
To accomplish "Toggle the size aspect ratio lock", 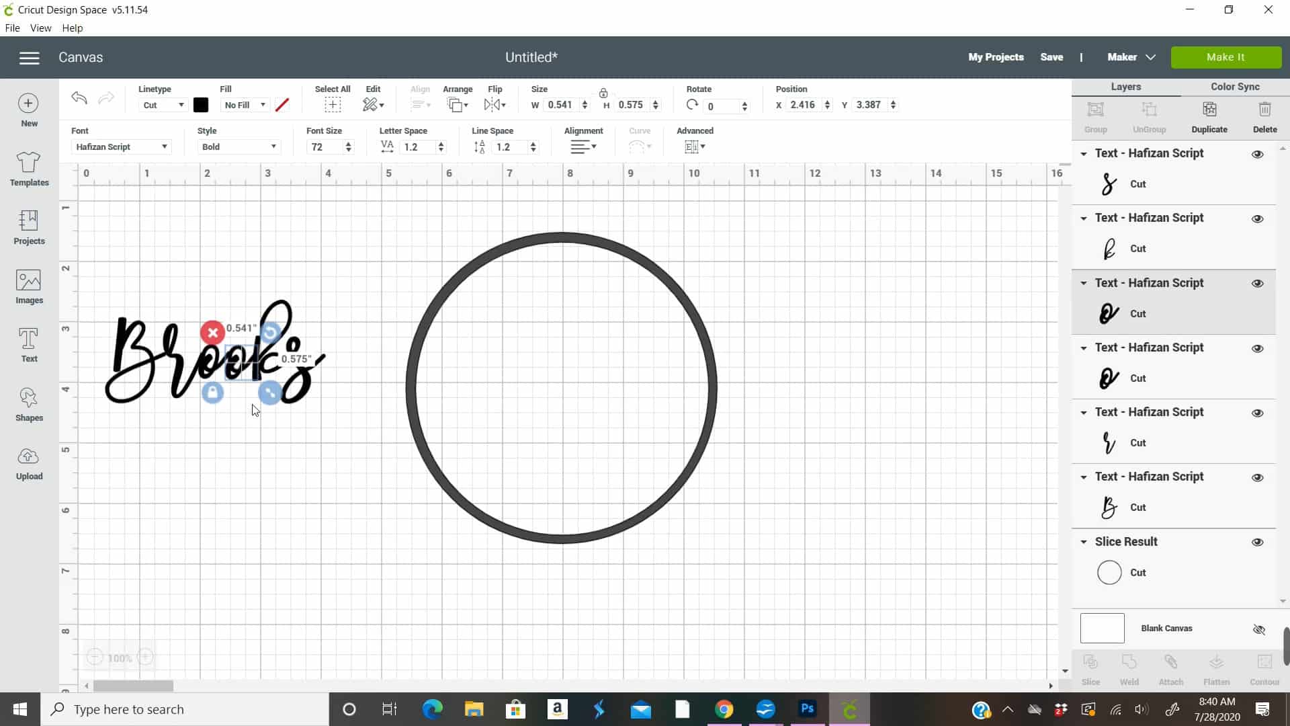I will (603, 93).
